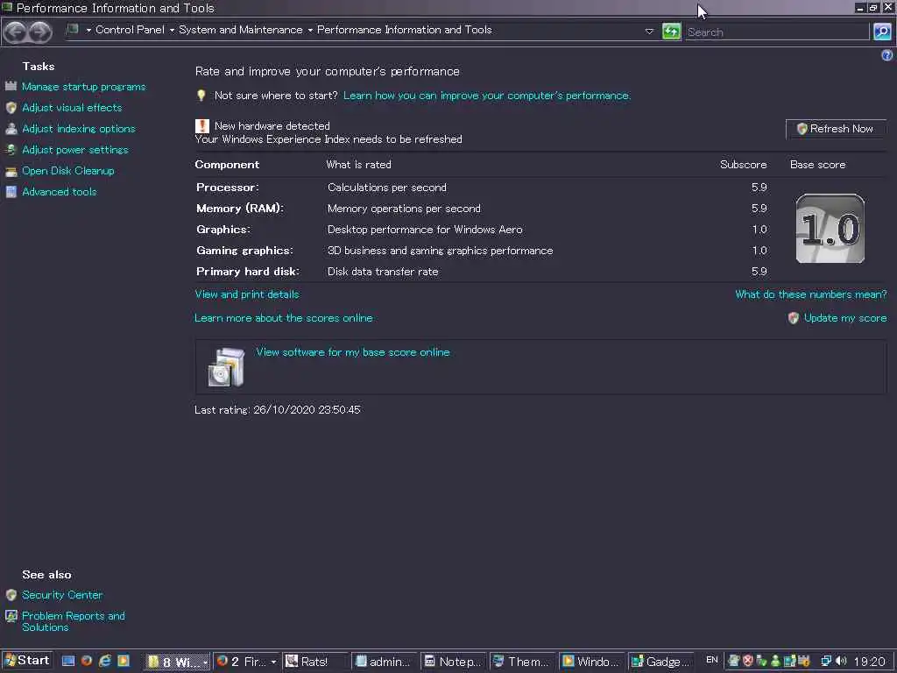This screenshot has height=673, width=897.
Task: Open the Start menu
Action: (x=27, y=661)
